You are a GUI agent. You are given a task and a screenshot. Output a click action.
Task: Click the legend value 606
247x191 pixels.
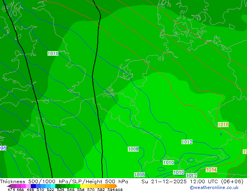118,189
